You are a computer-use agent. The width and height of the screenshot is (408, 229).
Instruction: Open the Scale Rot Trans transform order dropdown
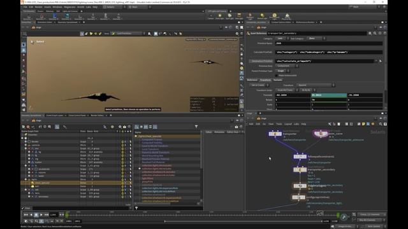click(286, 90)
